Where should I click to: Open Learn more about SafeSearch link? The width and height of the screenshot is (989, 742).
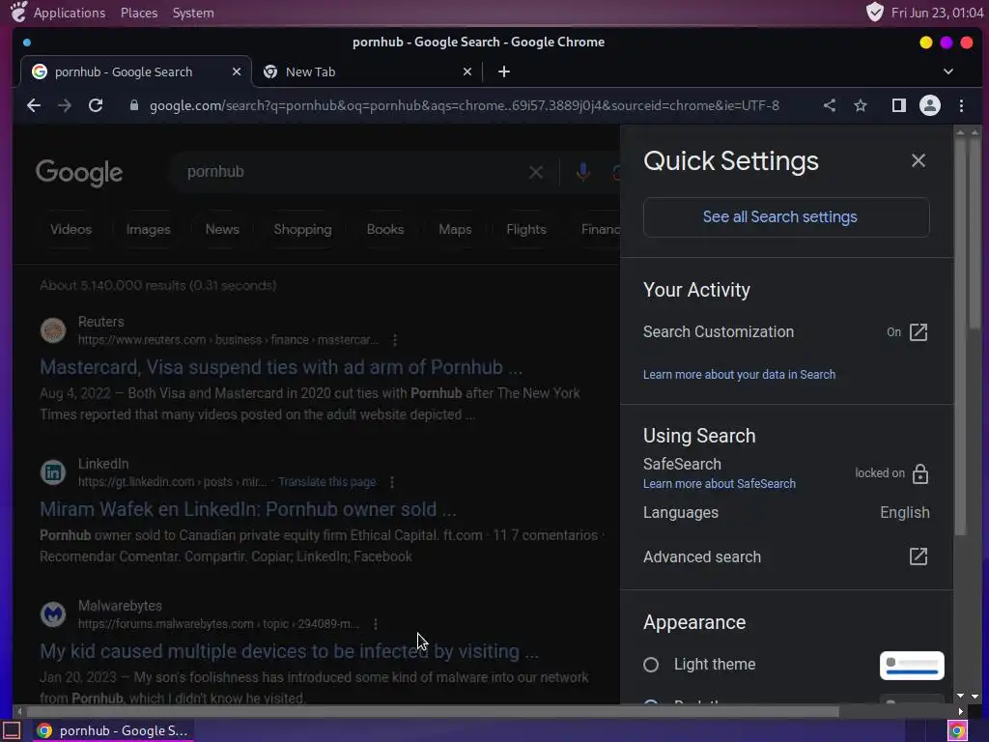pos(719,484)
